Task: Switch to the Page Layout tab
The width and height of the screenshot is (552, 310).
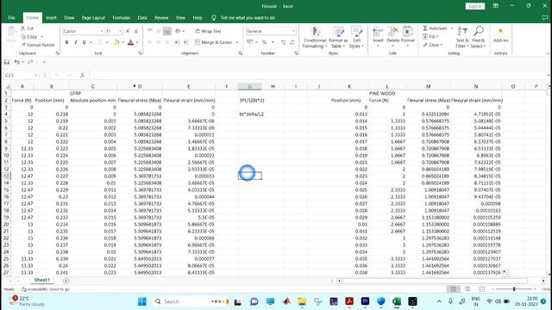Action: [x=93, y=18]
